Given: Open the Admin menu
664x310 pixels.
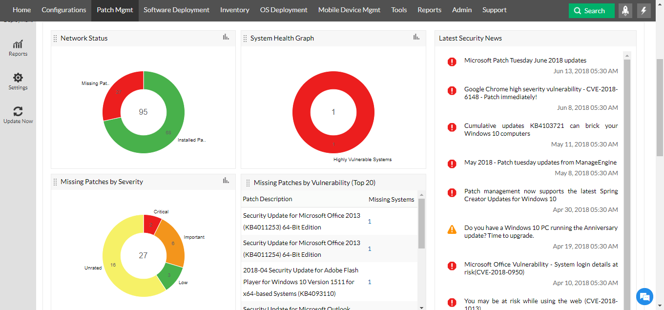Looking at the screenshot, I should [461, 10].
